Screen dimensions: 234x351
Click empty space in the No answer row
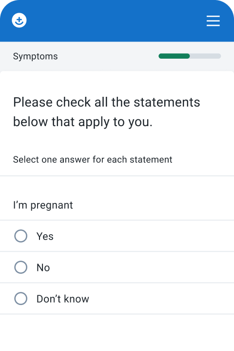tap(143, 267)
